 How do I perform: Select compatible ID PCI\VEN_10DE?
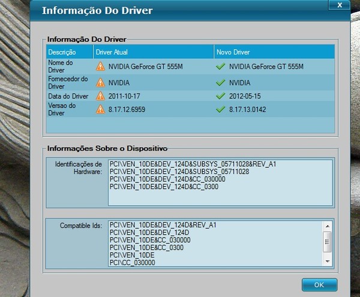click(x=132, y=255)
